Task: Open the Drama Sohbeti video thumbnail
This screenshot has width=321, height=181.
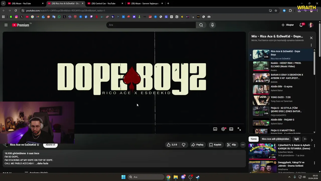Action: pyautogui.click(x=262, y=167)
